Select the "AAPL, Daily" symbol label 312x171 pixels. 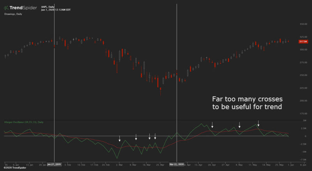tap(48, 7)
